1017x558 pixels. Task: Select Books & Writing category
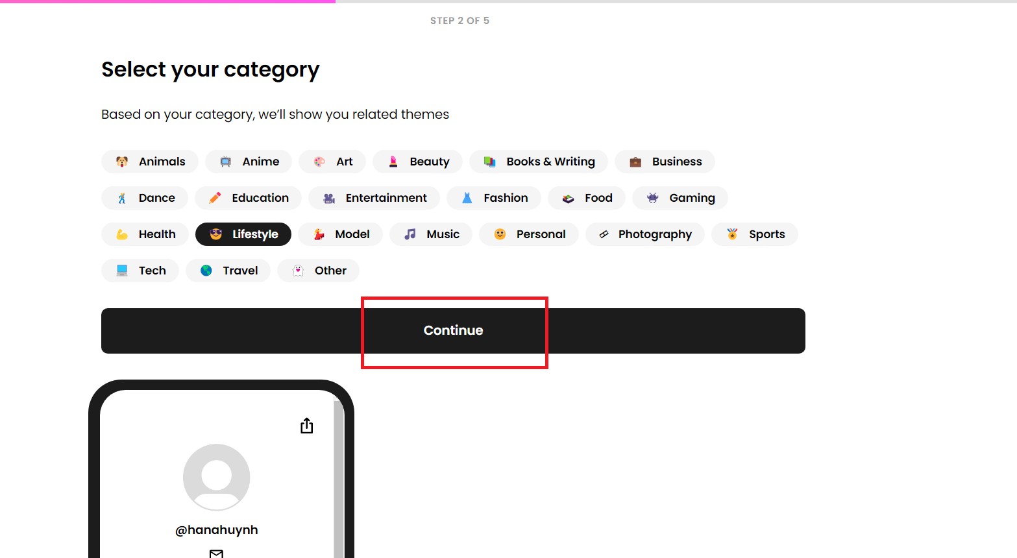point(539,162)
